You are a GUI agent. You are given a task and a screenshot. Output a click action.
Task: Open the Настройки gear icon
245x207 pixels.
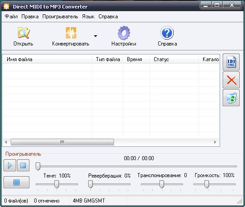point(124,33)
